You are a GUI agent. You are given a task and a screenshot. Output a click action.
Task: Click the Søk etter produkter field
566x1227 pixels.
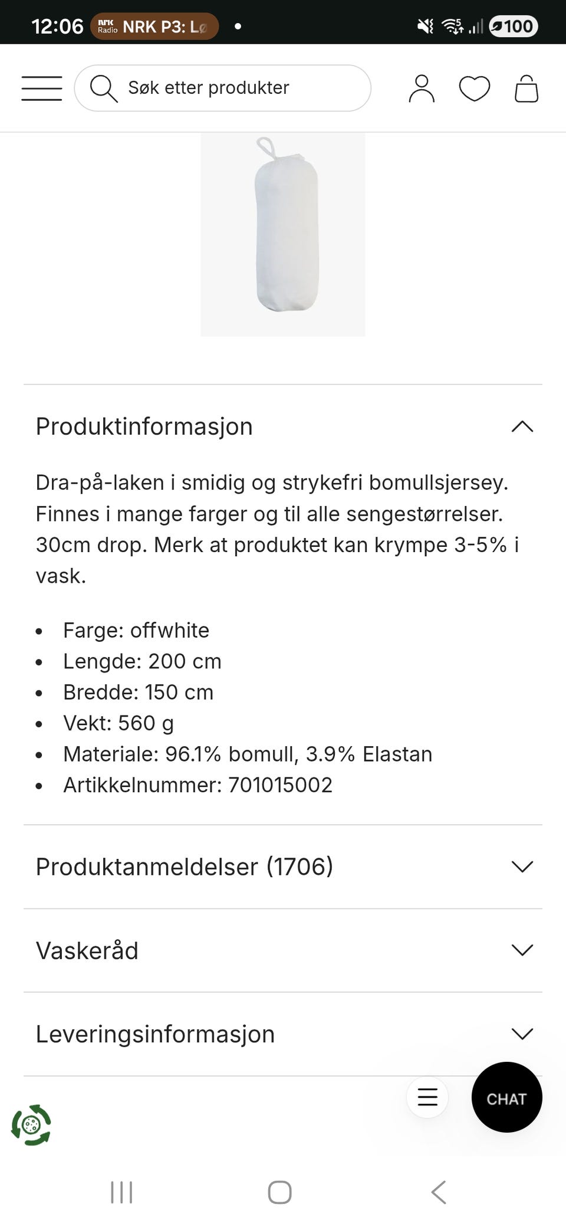tap(223, 88)
